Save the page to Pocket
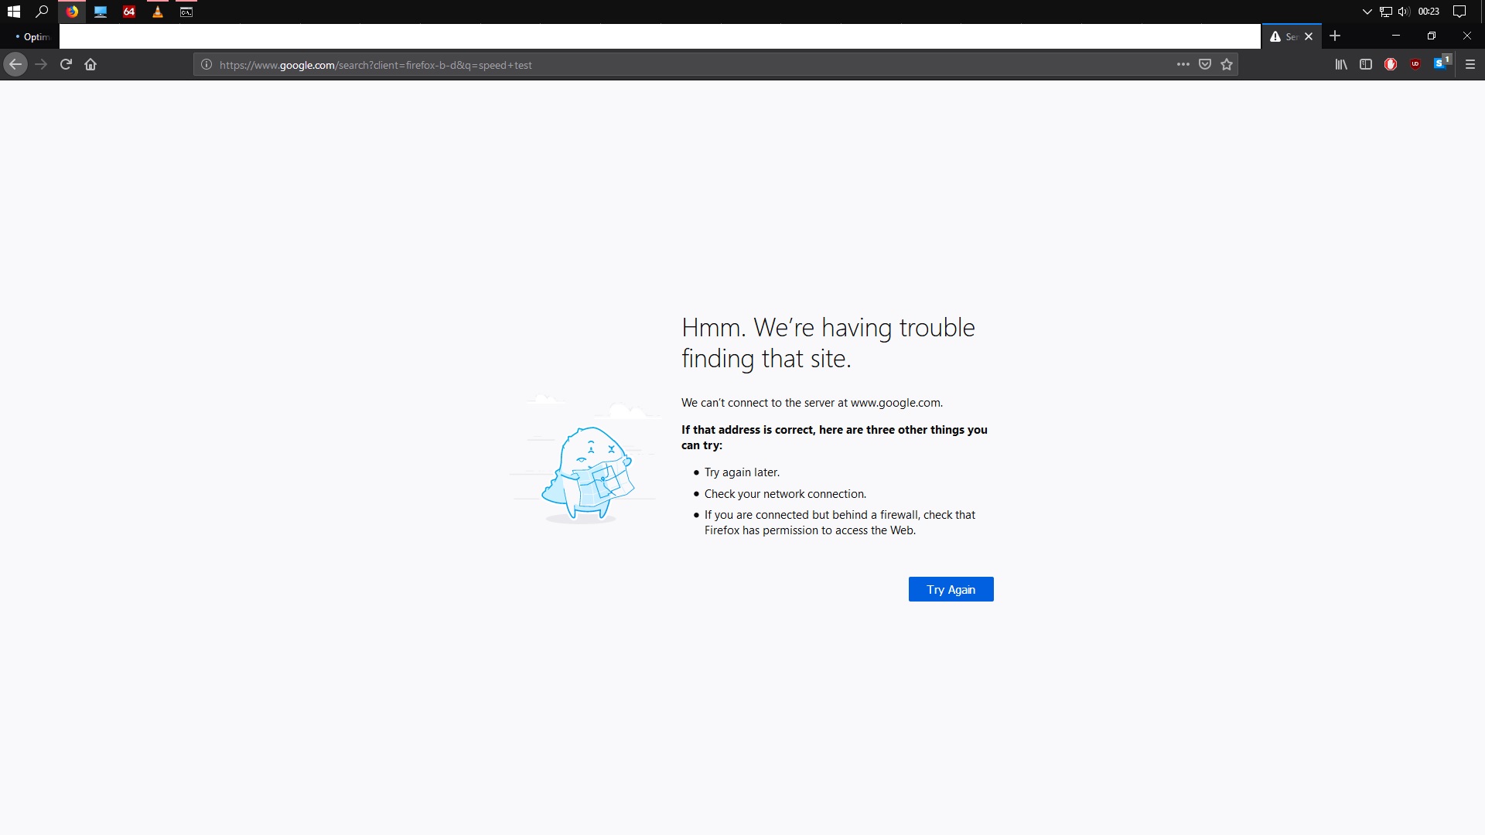Viewport: 1485px width, 835px height. click(x=1204, y=65)
